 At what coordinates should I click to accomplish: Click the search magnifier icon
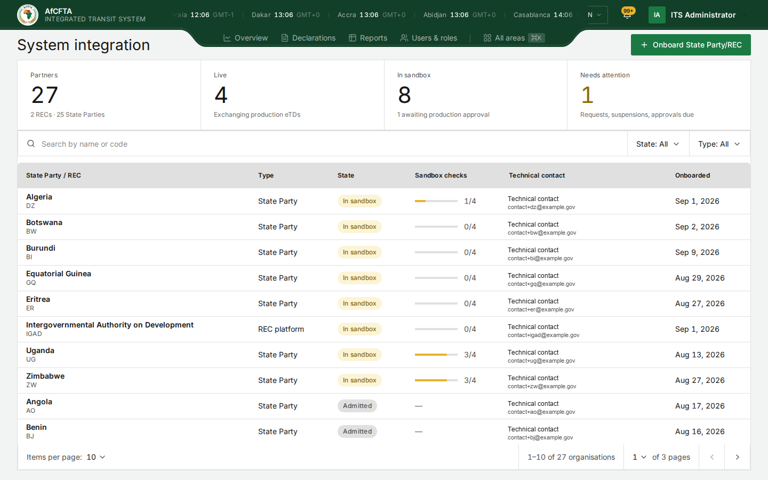pyautogui.click(x=31, y=144)
